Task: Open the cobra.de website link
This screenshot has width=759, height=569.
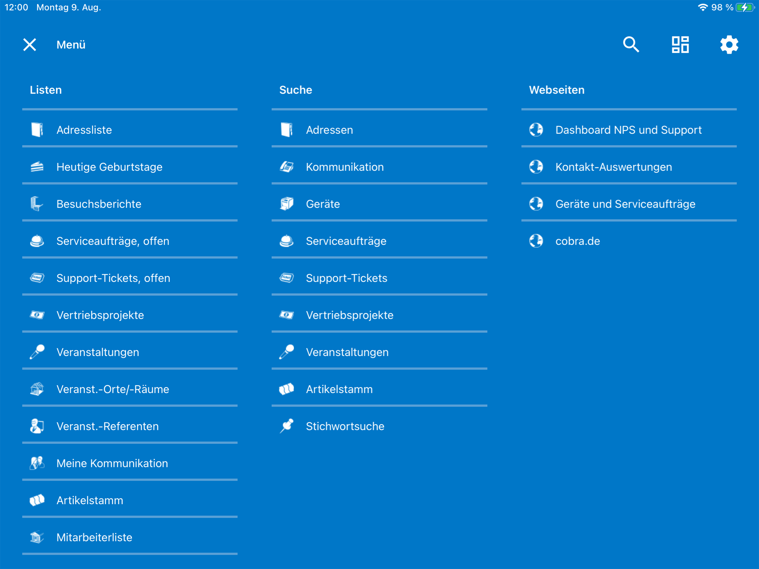Action: click(x=629, y=241)
